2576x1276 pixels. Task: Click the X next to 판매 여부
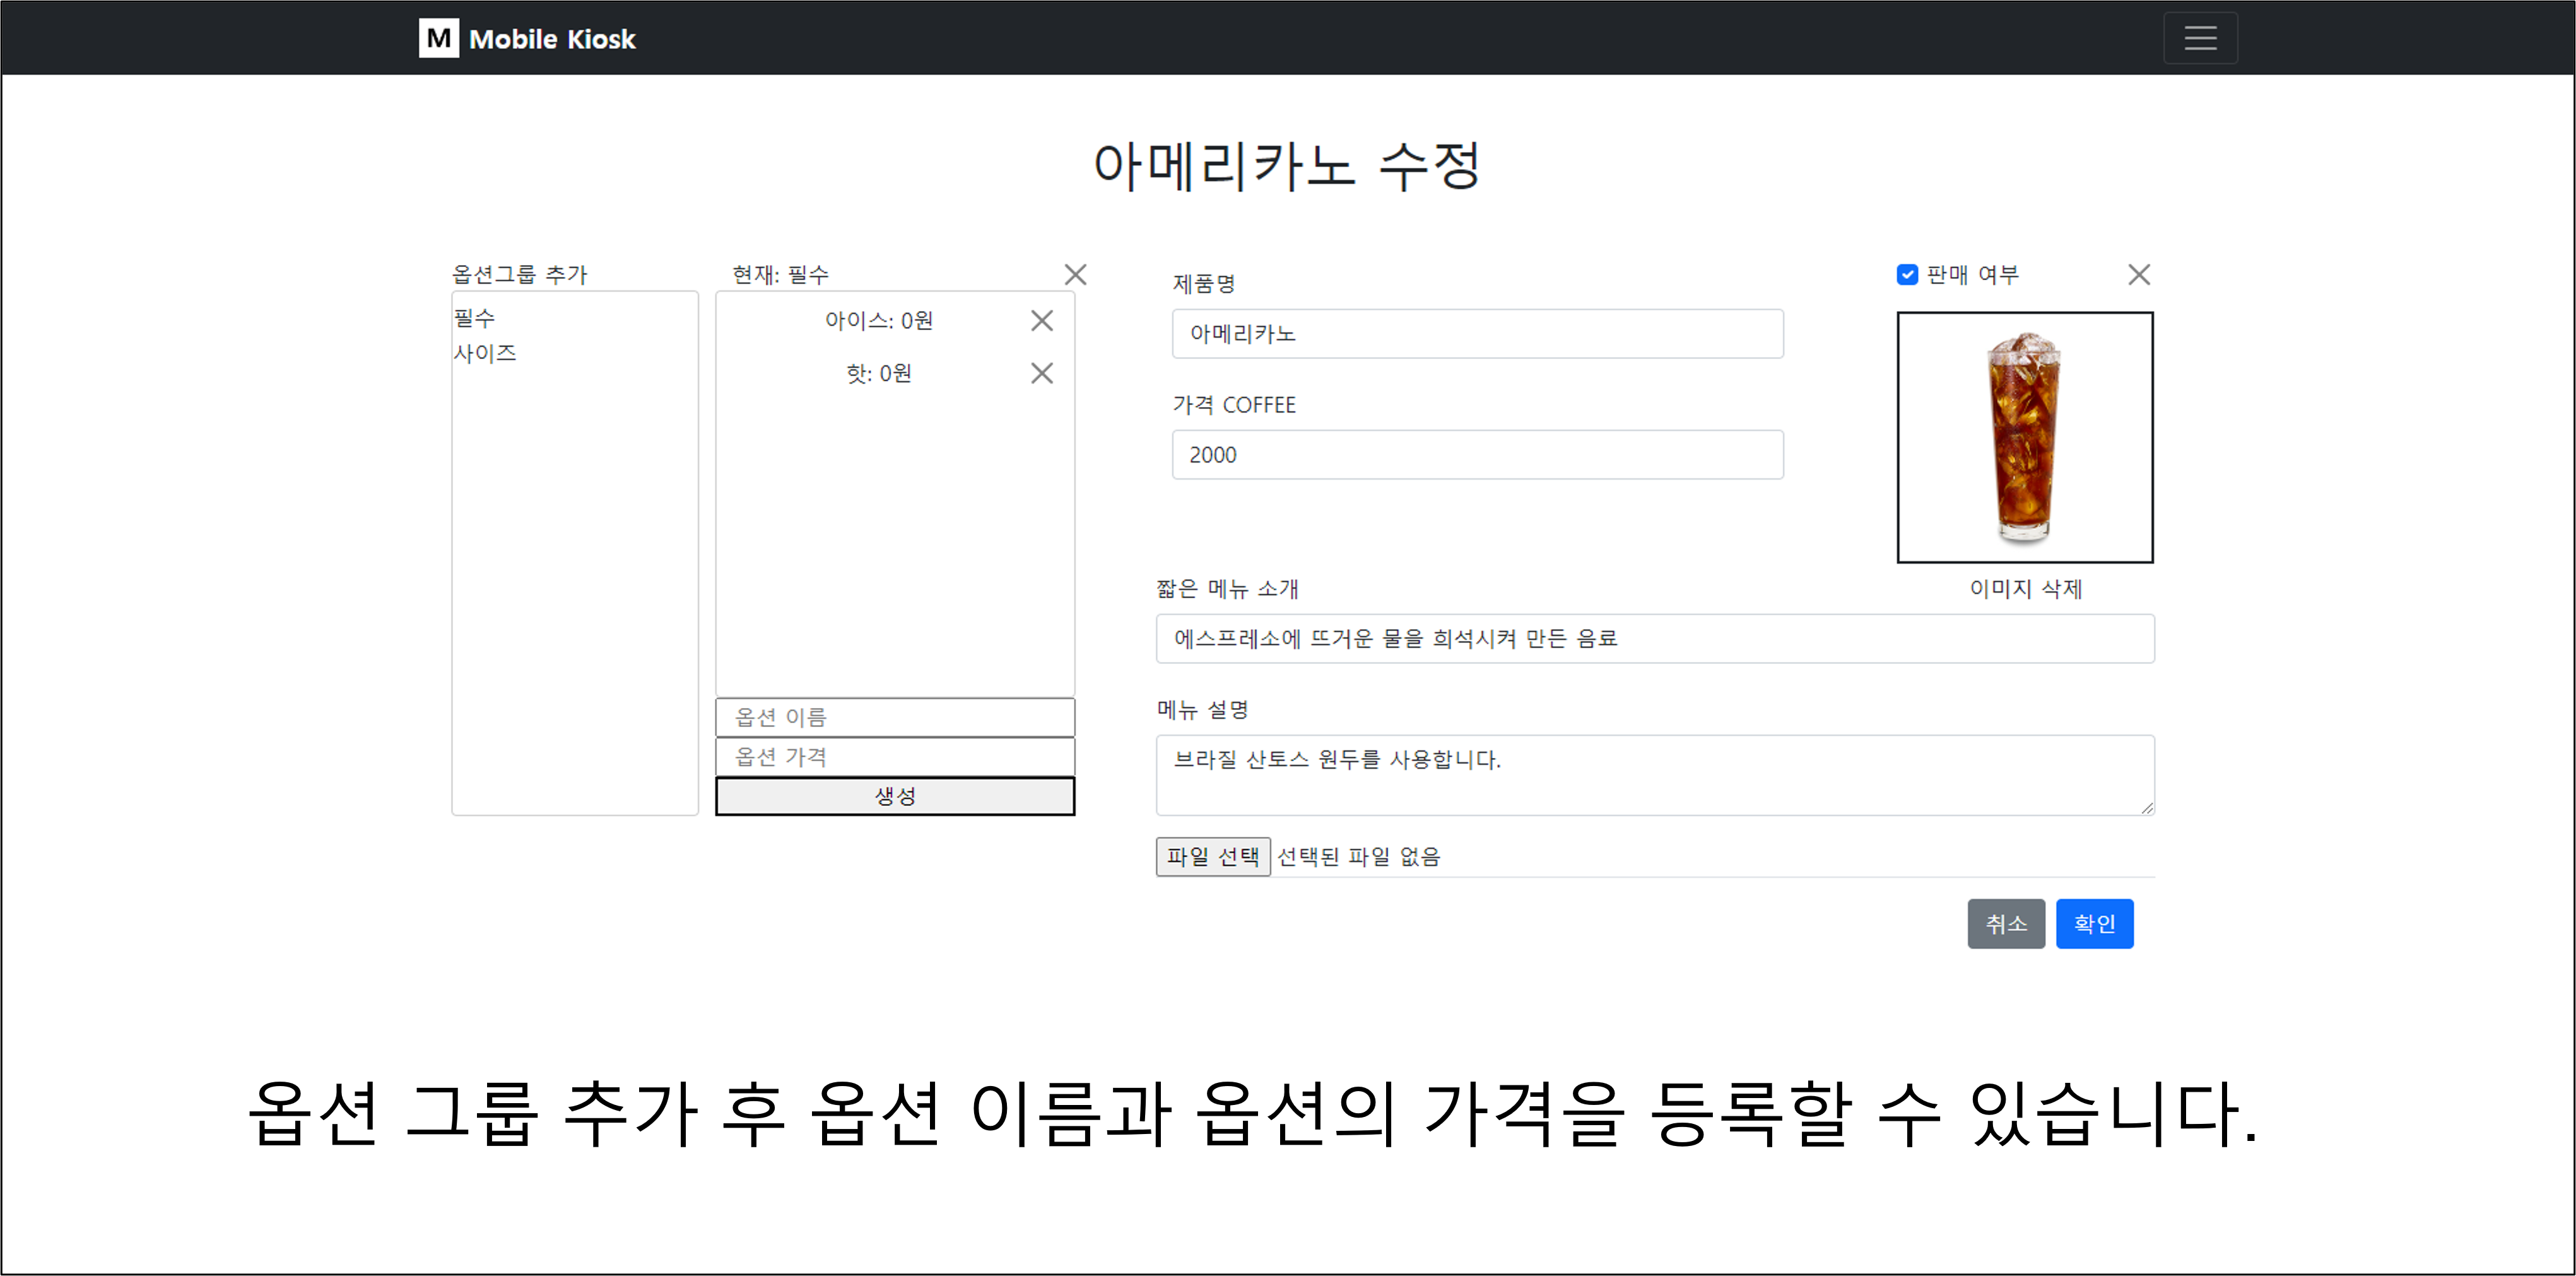(x=2139, y=274)
